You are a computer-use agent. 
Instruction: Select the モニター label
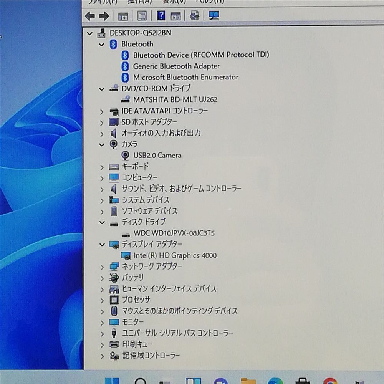pos(133,322)
